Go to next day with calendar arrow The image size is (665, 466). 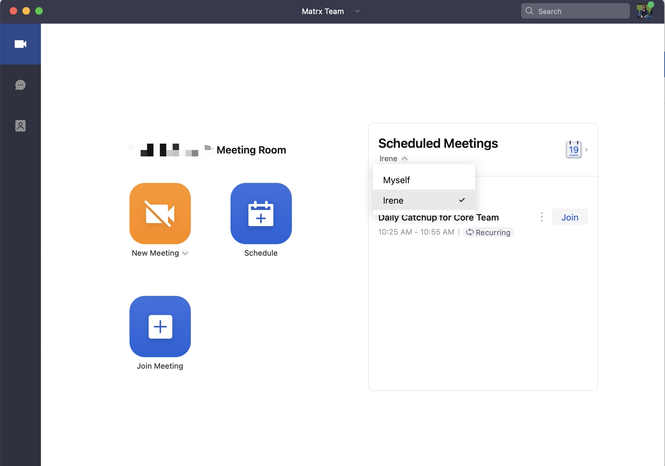[587, 149]
